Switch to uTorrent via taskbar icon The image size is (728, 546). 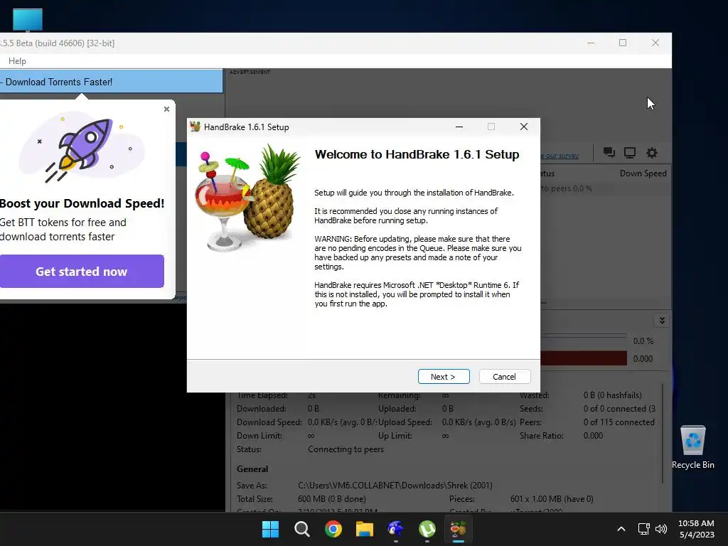tap(427, 529)
